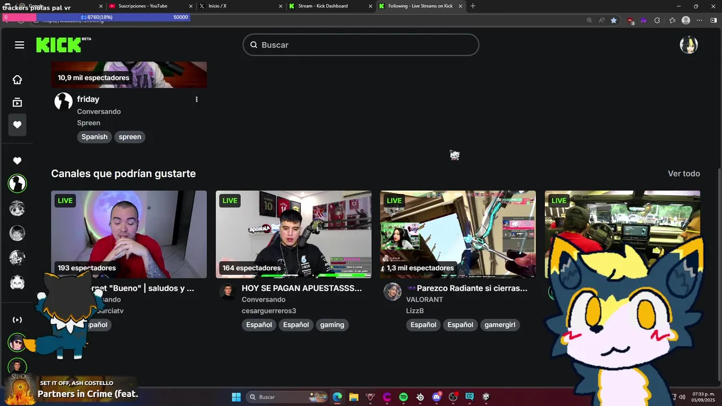Open the sidebar channel avatar above panda
This screenshot has height=406, width=722.
pos(17,258)
